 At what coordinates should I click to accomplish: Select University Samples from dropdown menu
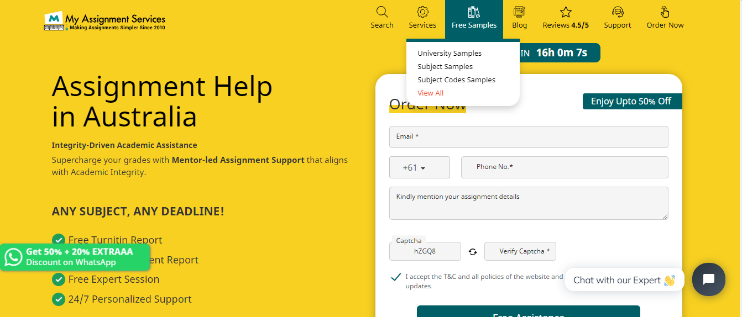click(x=450, y=54)
